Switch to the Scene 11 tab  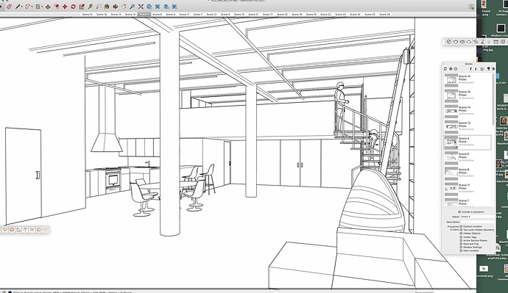pyautogui.click(x=184, y=14)
